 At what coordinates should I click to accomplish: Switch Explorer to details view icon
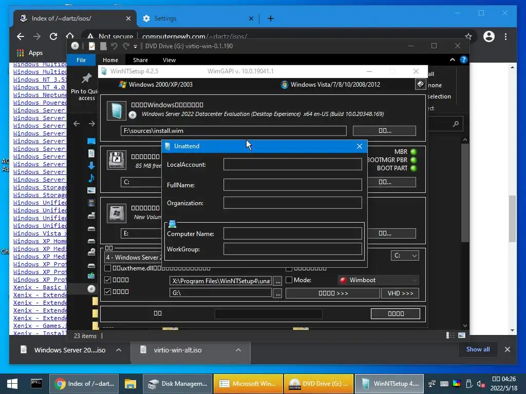tap(450, 336)
